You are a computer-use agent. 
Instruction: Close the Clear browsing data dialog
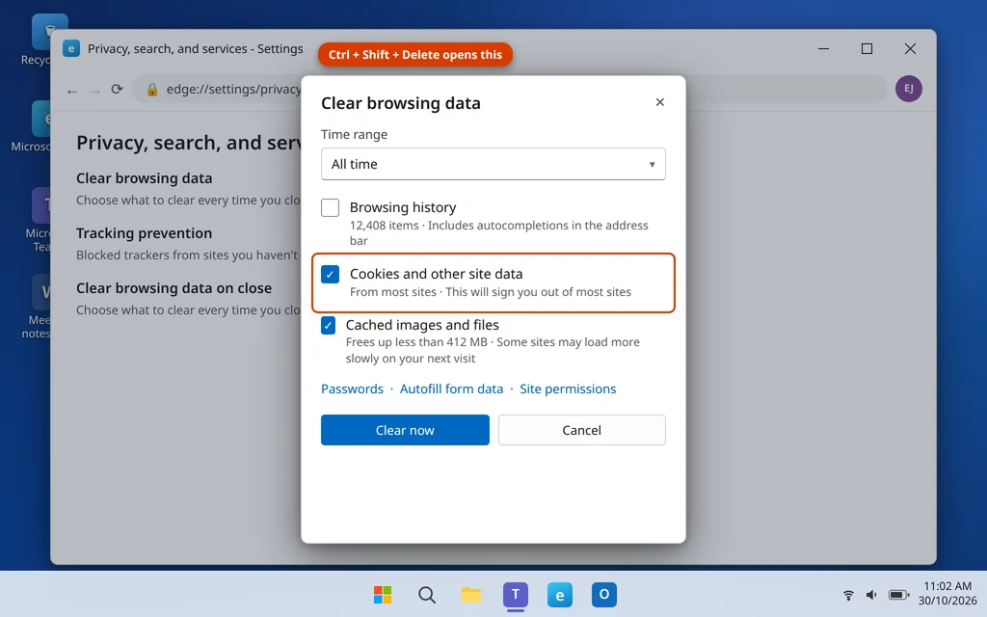(659, 102)
